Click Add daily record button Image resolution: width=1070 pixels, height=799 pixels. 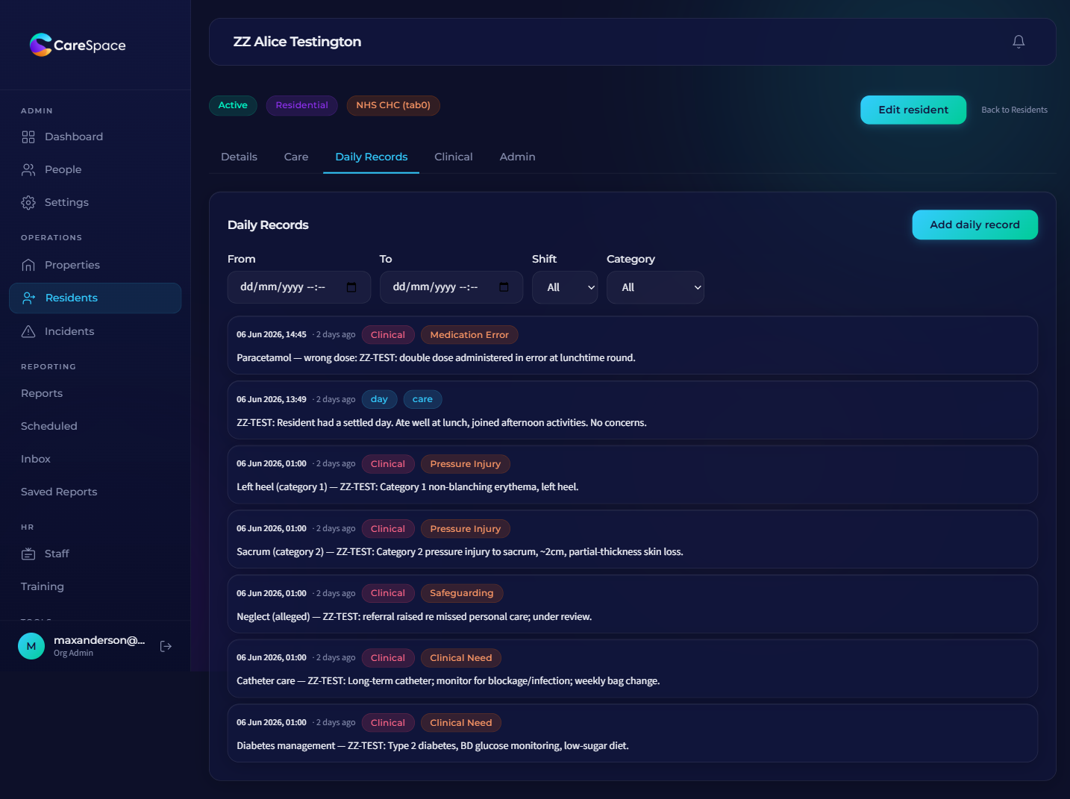click(974, 225)
